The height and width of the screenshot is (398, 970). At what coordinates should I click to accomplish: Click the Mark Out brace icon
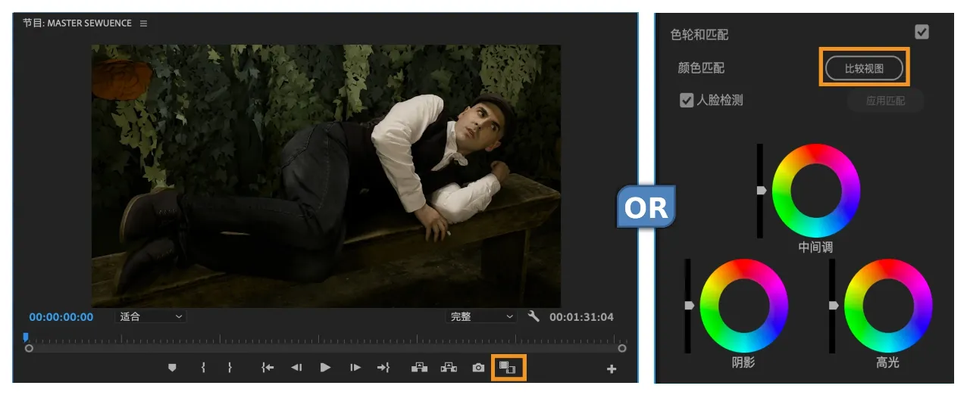click(230, 368)
